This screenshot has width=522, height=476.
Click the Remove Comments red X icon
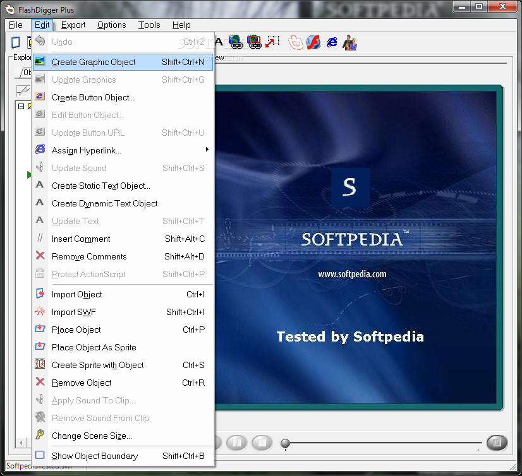tap(40, 255)
